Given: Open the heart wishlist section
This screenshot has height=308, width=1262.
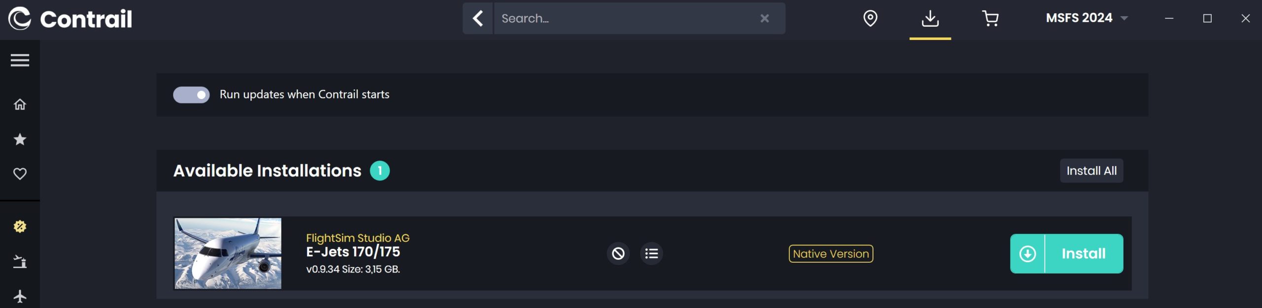Looking at the screenshot, I should (20, 174).
